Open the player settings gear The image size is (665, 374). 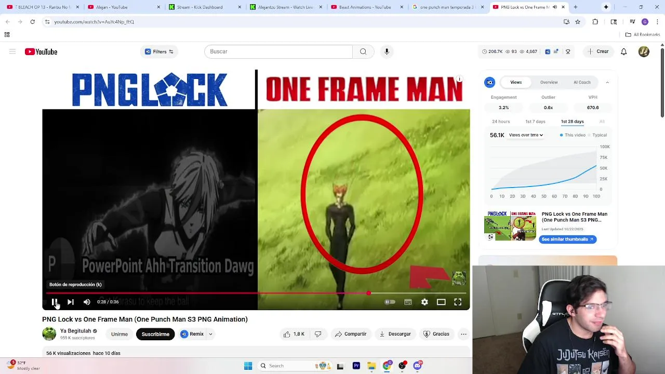[424, 302]
